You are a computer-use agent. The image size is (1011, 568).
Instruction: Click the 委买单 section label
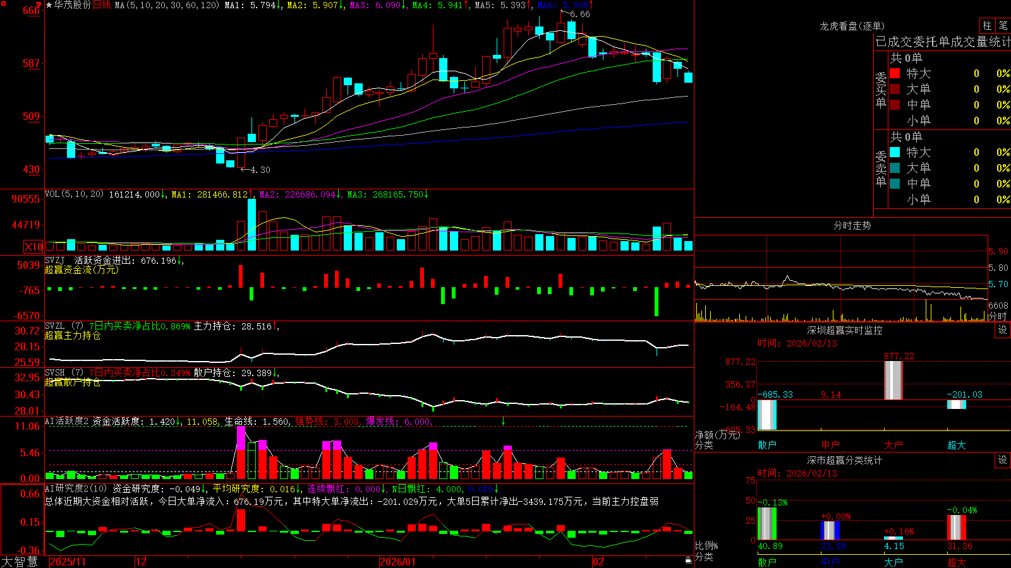coord(881,90)
